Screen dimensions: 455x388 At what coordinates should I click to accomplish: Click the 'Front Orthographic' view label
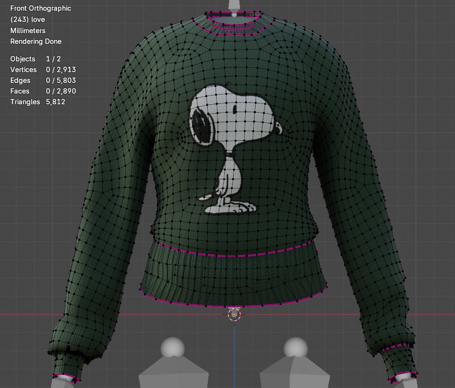tap(40, 8)
